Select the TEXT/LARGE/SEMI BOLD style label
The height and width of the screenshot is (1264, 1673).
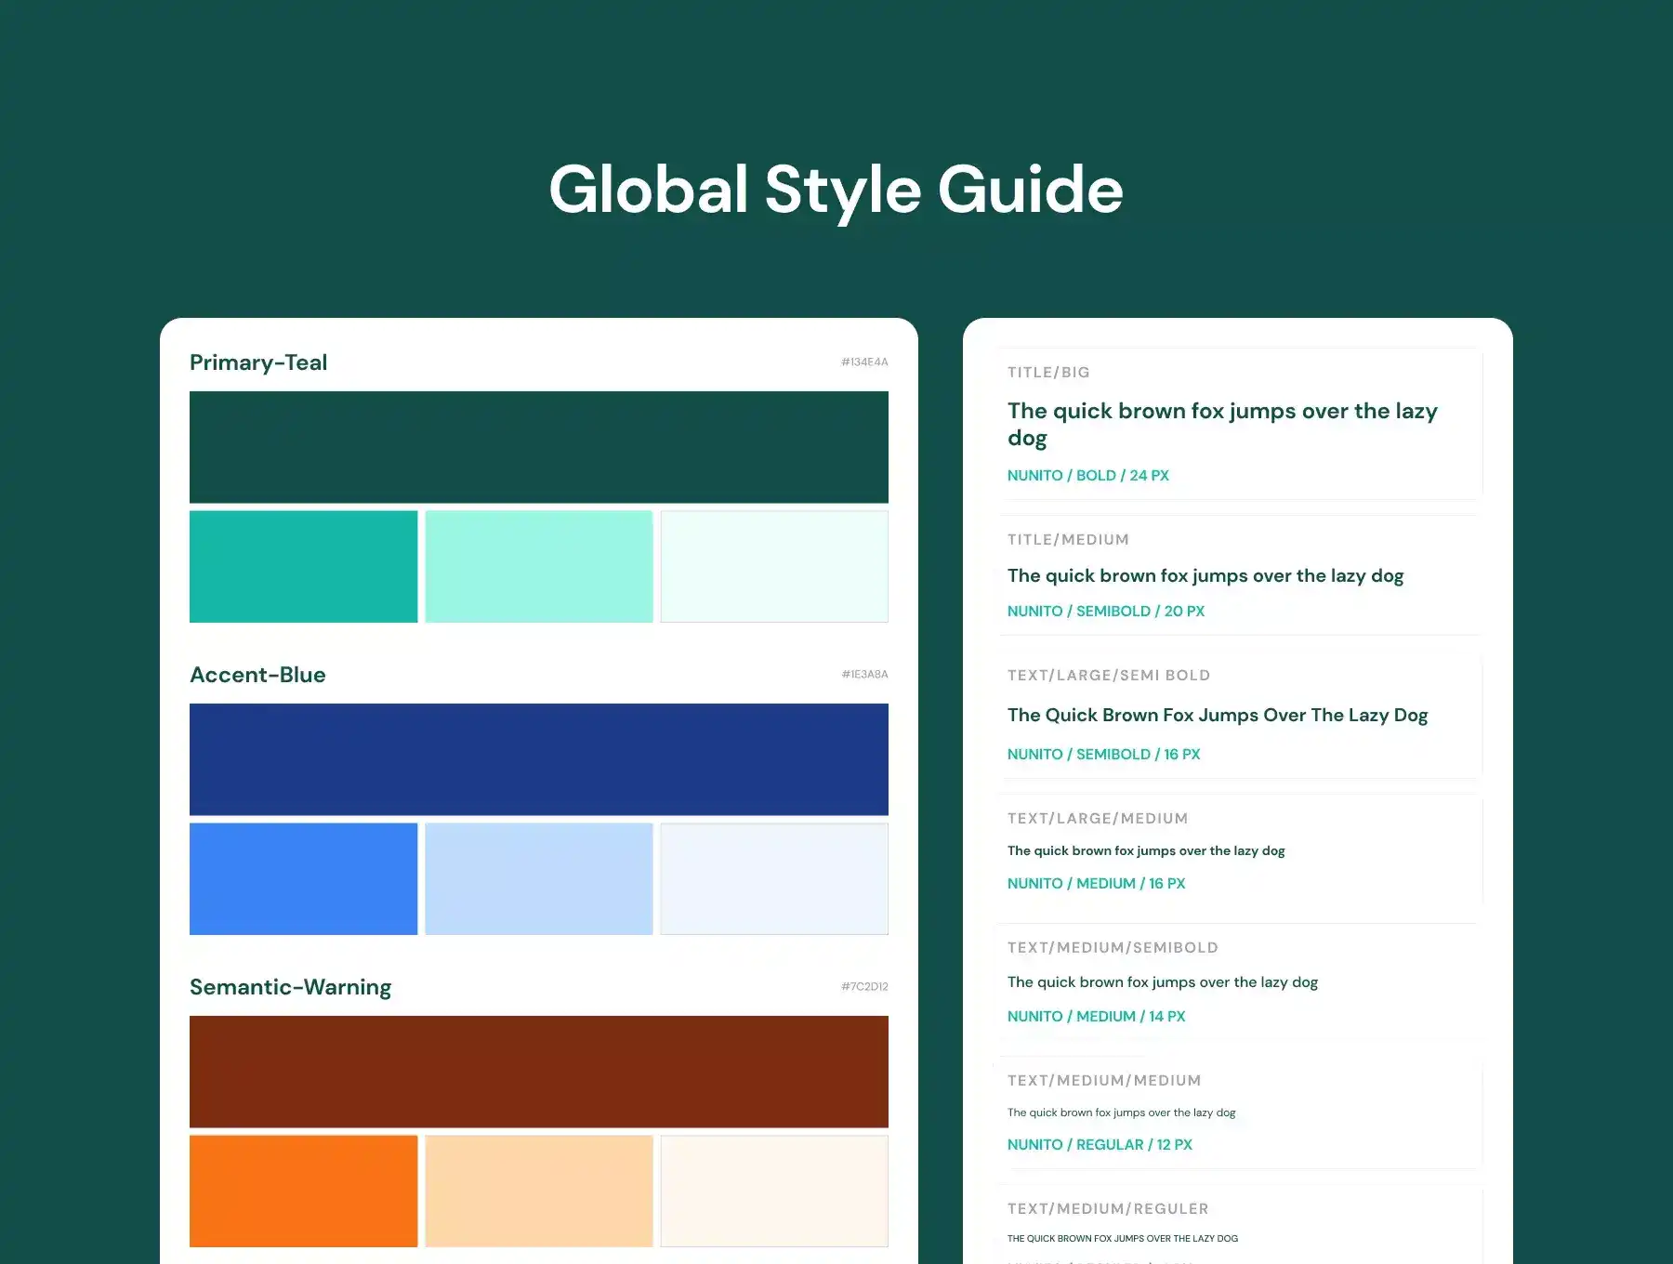1108,676
